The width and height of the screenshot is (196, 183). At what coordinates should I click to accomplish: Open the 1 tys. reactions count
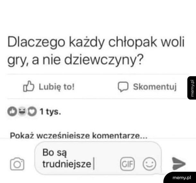click(50, 112)
